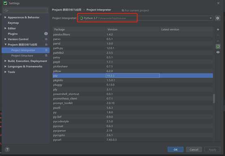Click the help question mark icon

coord(7,150)
